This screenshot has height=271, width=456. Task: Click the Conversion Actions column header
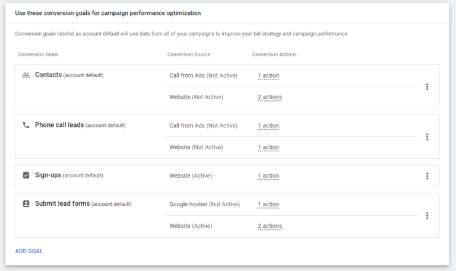[274, 55]
